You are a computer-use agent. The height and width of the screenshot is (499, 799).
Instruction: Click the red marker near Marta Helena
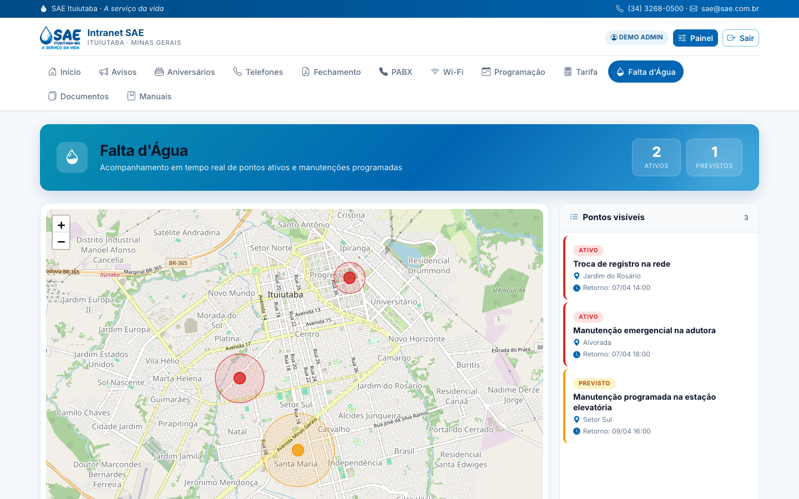(240, 378)
